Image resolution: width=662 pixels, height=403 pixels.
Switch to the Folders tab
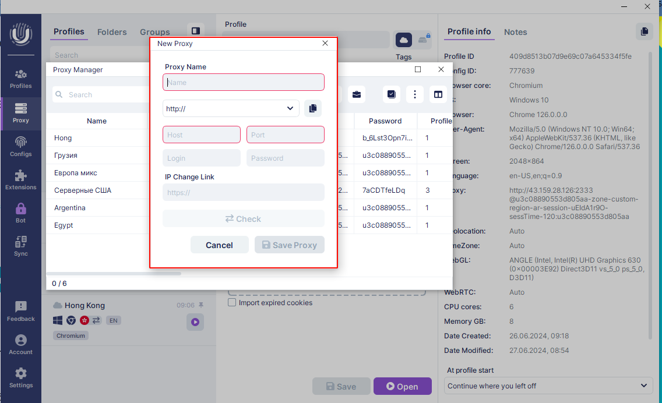point(112,32)
